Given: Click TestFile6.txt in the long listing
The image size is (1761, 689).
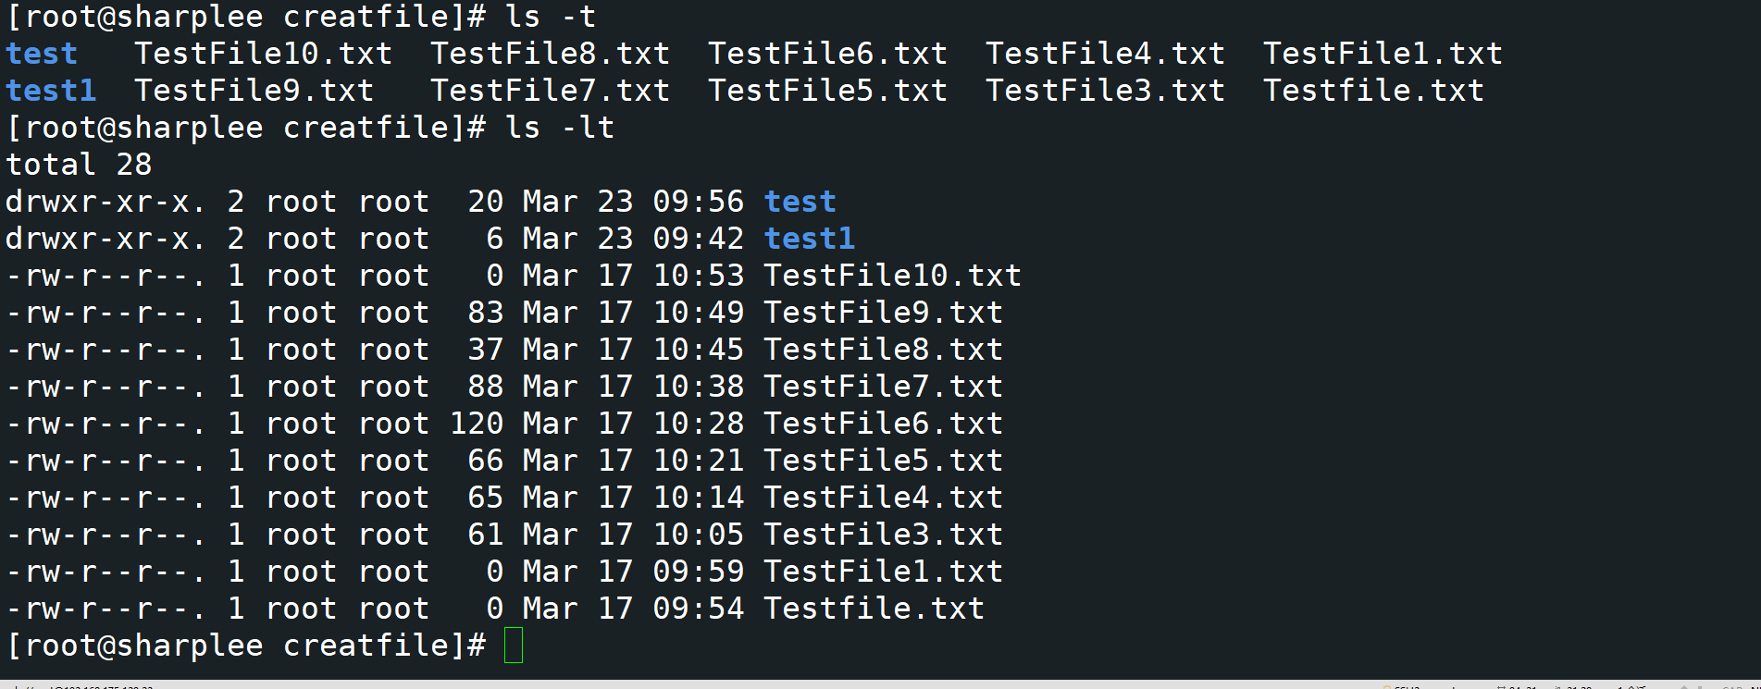Looking at the screenshot, I should point(883,424).
